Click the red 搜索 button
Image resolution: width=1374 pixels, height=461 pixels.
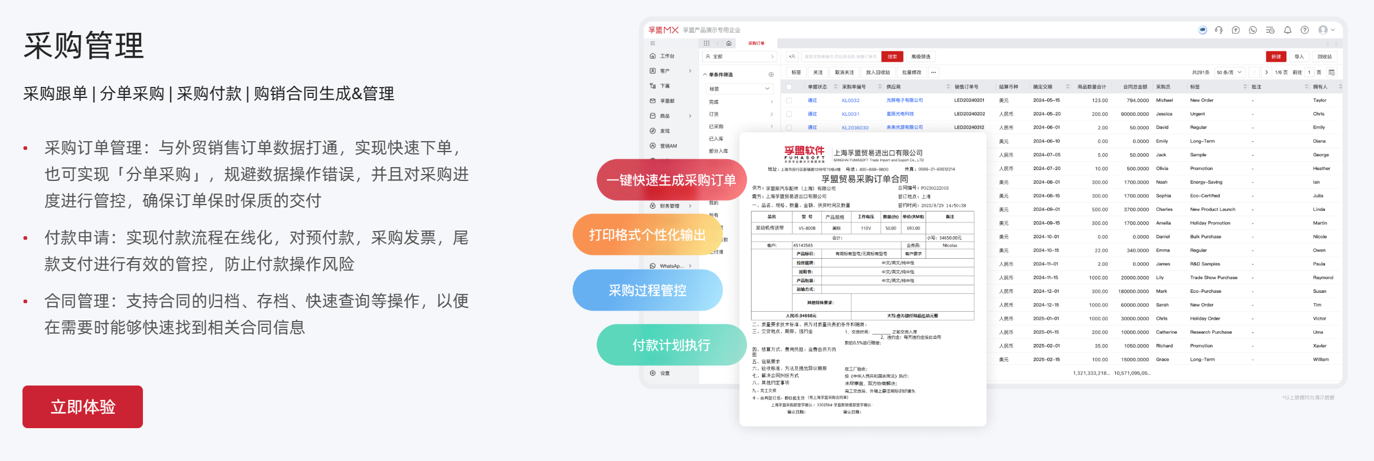(892, 56)
